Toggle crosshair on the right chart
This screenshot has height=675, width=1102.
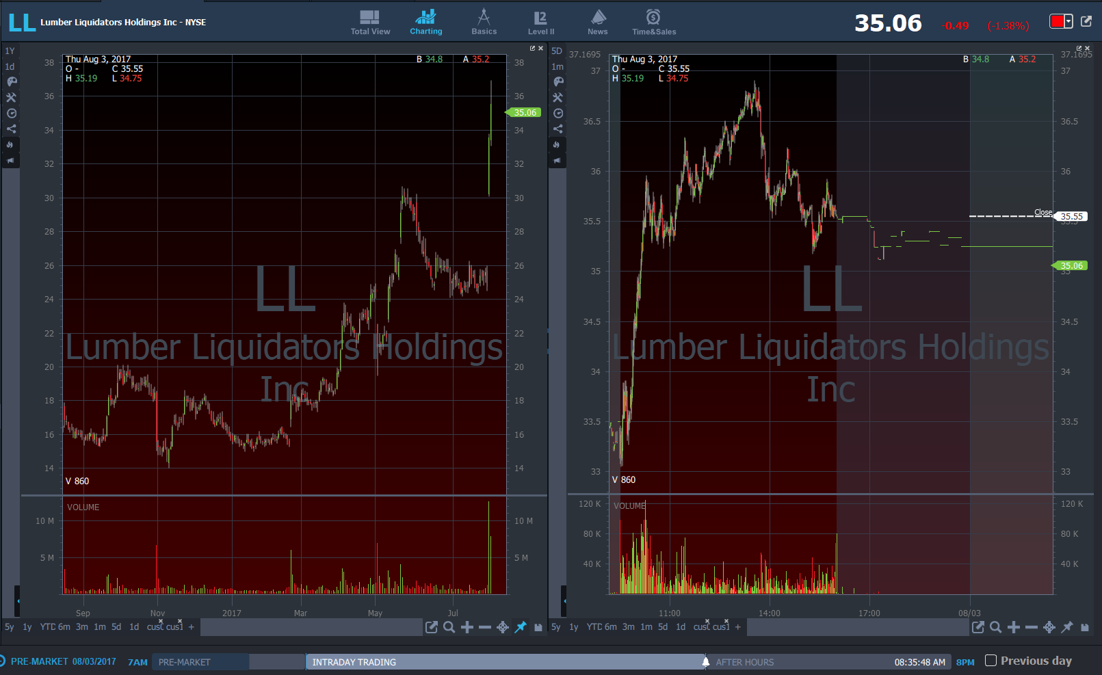[1049, 627]
